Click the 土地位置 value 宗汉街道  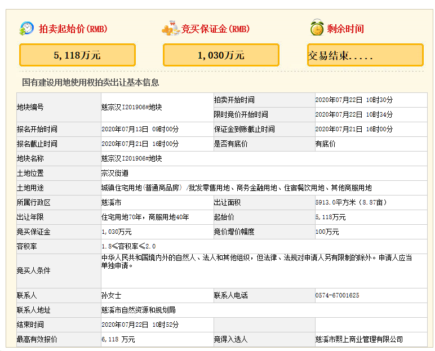click(x=115, y=173)
